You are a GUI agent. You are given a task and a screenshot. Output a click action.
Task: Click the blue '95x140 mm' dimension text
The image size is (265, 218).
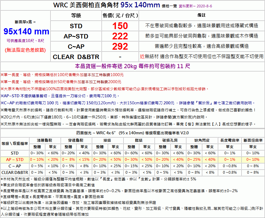click(x=26, y=31)
